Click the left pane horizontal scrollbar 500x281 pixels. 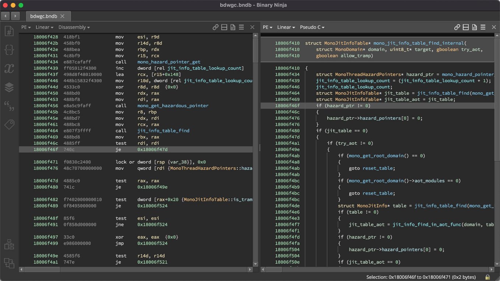point(136,270)
